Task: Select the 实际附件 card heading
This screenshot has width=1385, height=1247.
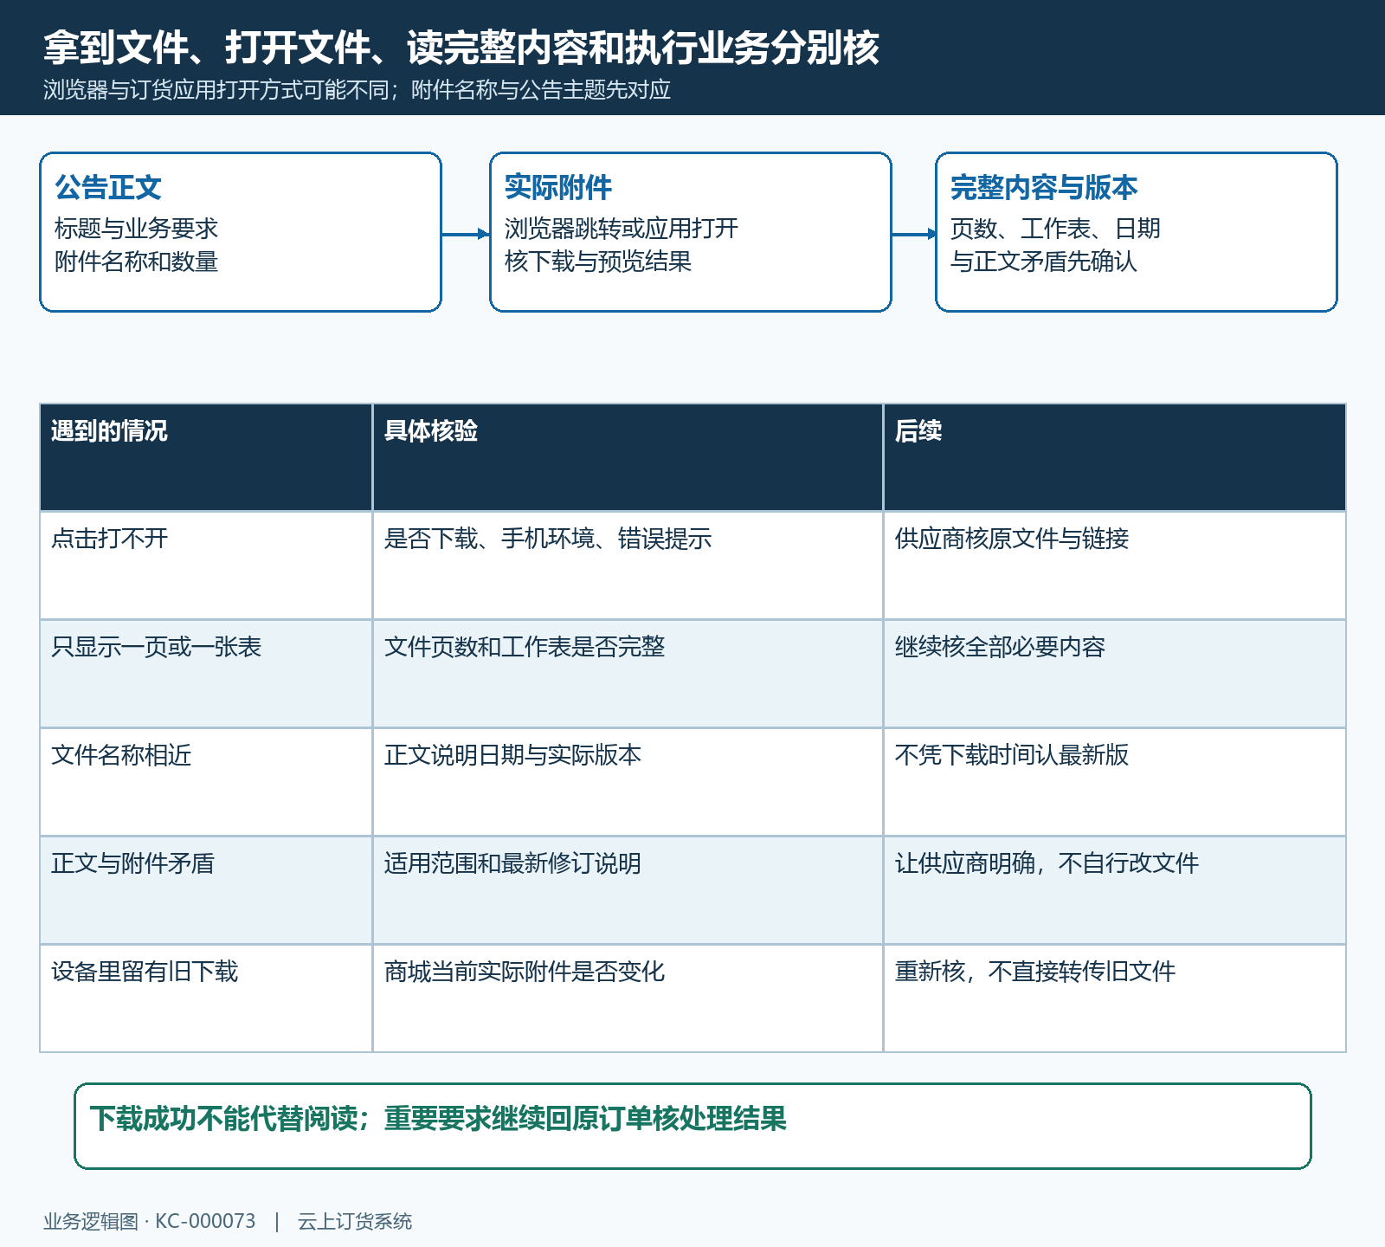Action: pos(558,187)
